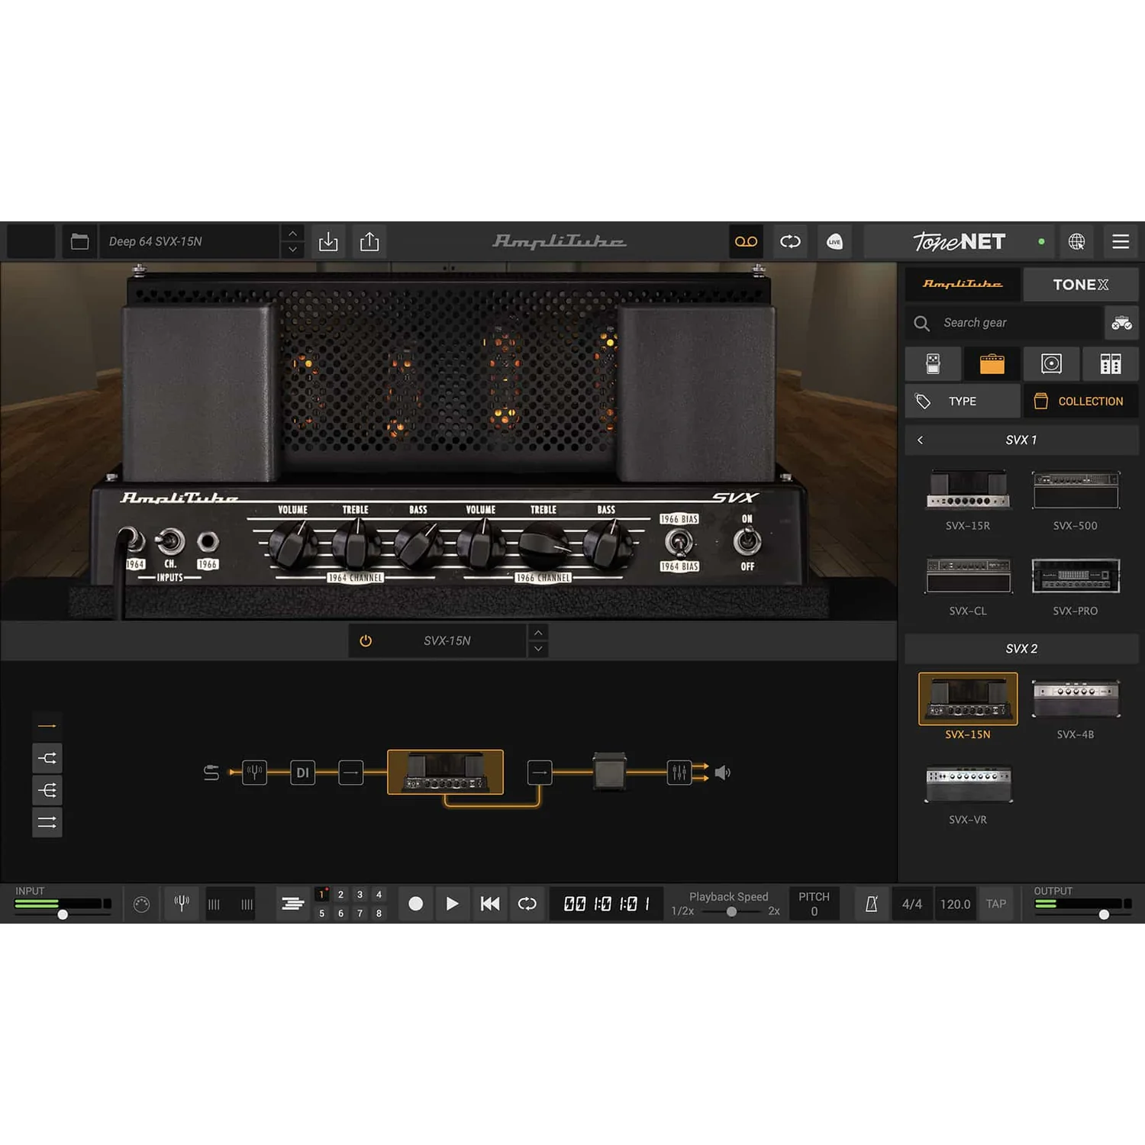Open the SVX-15N amp model name selector

447,641
